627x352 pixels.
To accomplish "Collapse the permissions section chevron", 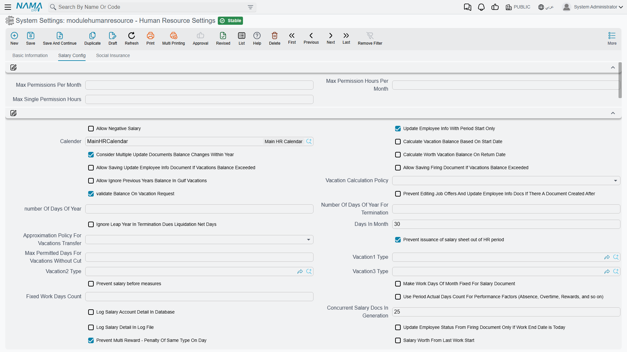I will [613, 67].
